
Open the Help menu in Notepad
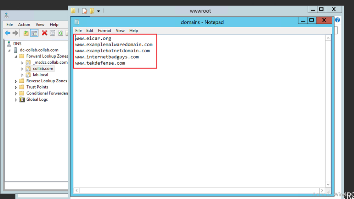pos(134,30)
